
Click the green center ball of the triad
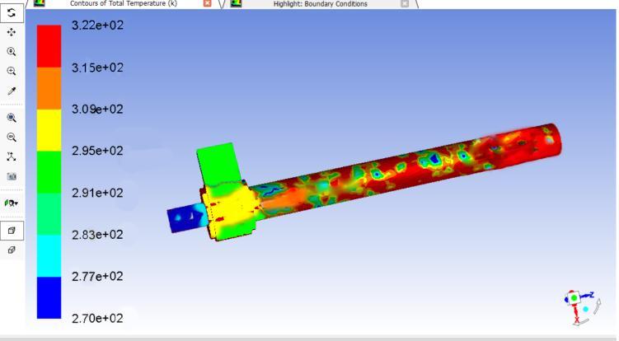click(574, 298)
